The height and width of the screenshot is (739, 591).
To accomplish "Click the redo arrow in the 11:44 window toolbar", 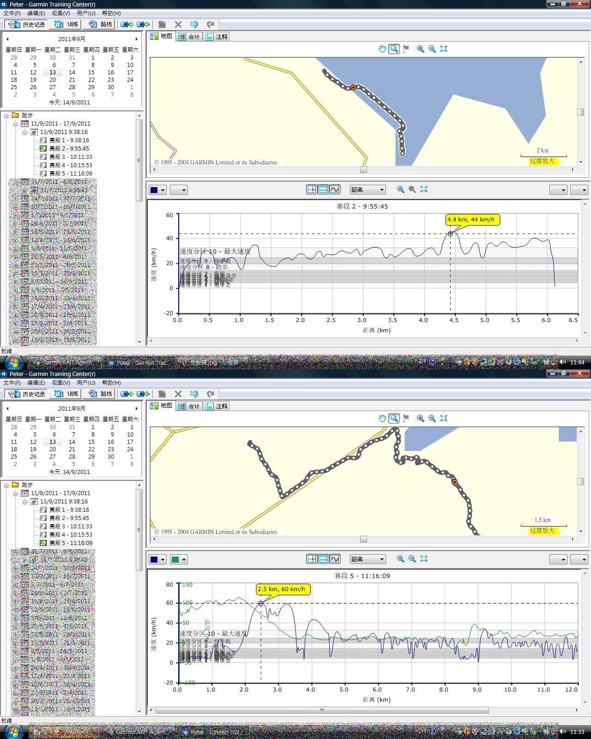I will (x=211, y=24).
